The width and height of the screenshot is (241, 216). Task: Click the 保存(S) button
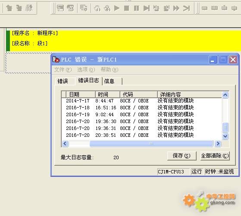click(182, 156)
